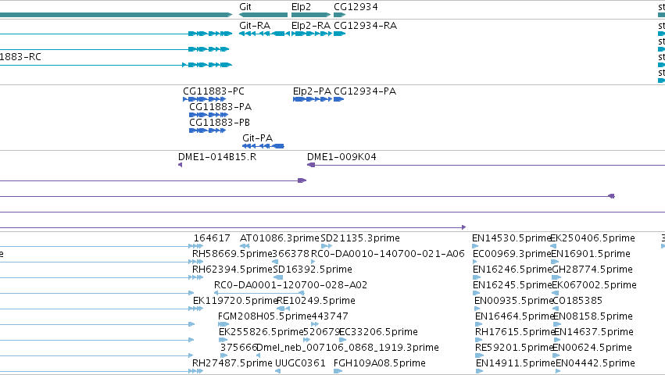Select the EN00624.5prime EST
This screenshot has width=665, height=375.
tap(592, 348)
